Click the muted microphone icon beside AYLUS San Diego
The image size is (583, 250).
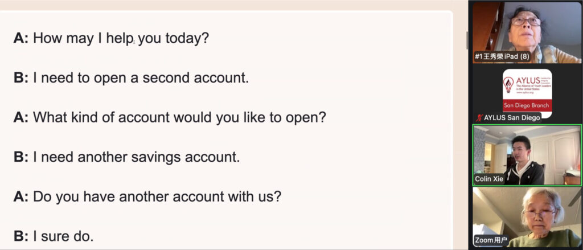(x=478, y=118)
